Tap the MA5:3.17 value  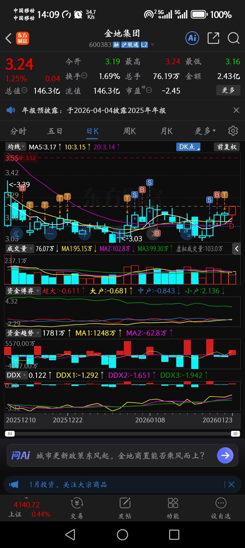(43, 147)
